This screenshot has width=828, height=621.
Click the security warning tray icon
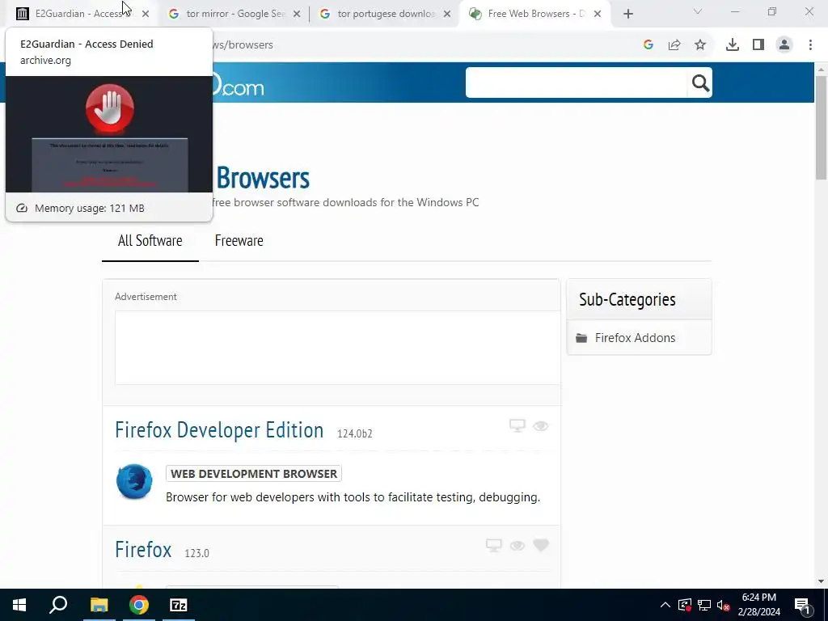[684, 605]
